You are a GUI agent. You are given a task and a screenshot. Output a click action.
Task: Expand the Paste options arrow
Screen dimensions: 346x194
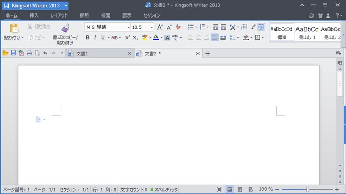point(22,38)
